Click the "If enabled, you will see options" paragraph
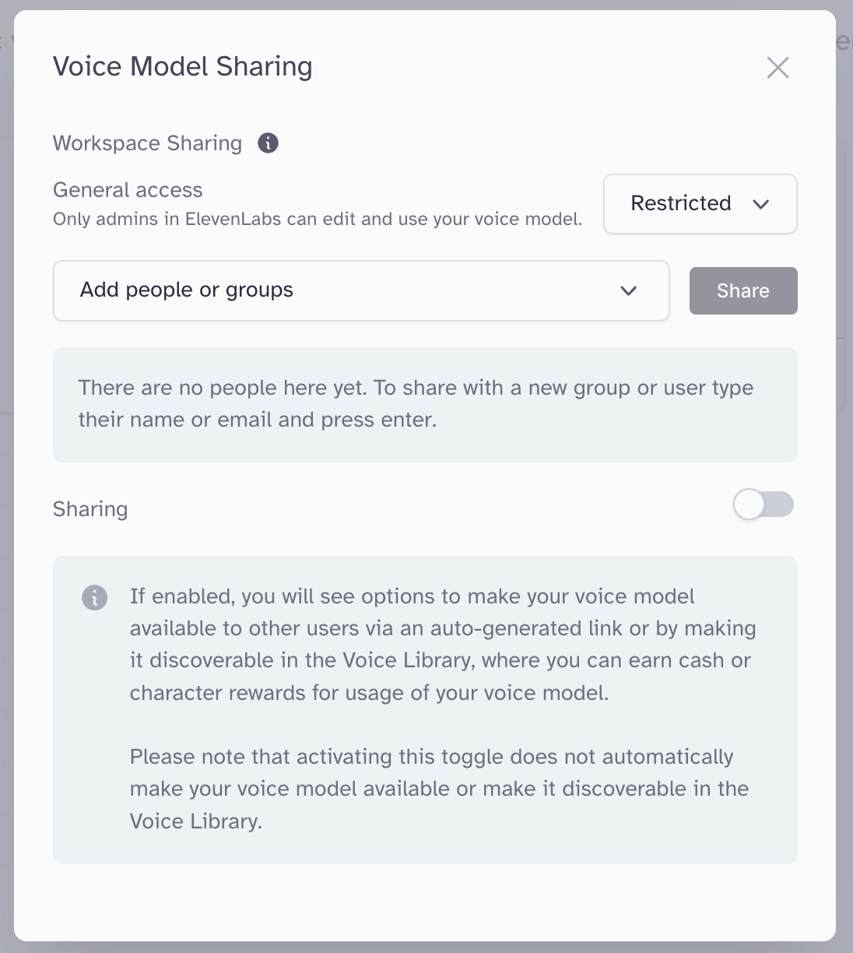Image resolution: width=853 pixels, height=953 pixels. coord(442,644)
